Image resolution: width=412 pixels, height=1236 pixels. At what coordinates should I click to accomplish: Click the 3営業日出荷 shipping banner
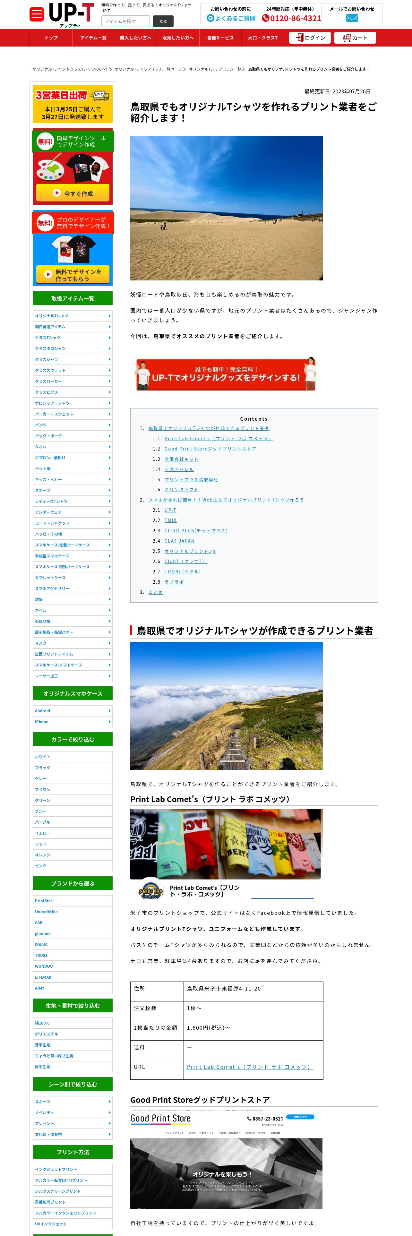tap(73, 104)
